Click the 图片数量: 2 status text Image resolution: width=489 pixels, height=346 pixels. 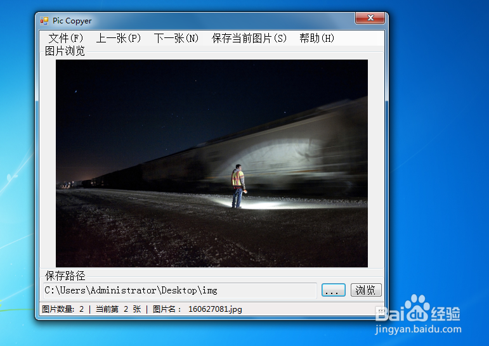[63, 309]
